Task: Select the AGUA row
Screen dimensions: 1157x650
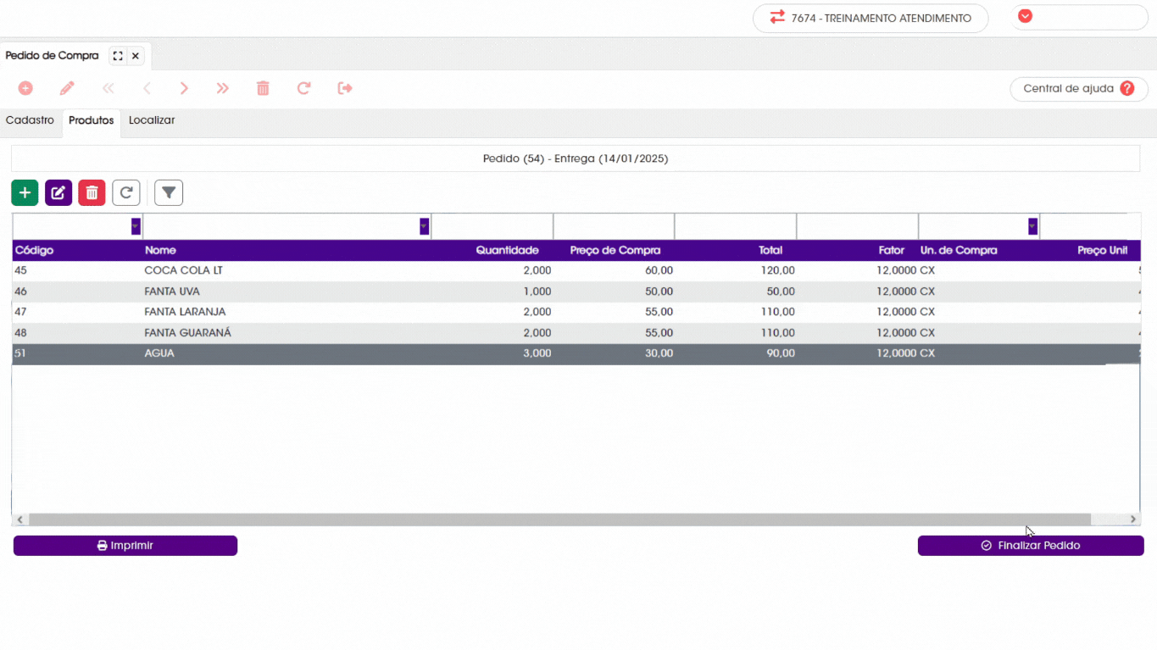Action: click(576, 353)
